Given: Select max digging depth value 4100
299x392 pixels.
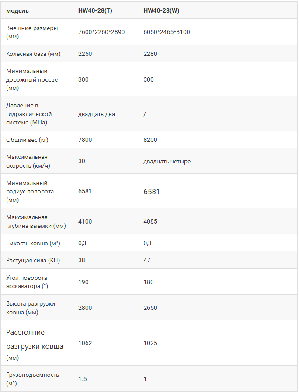Looking at the screenshot, I should pos(85,221).
